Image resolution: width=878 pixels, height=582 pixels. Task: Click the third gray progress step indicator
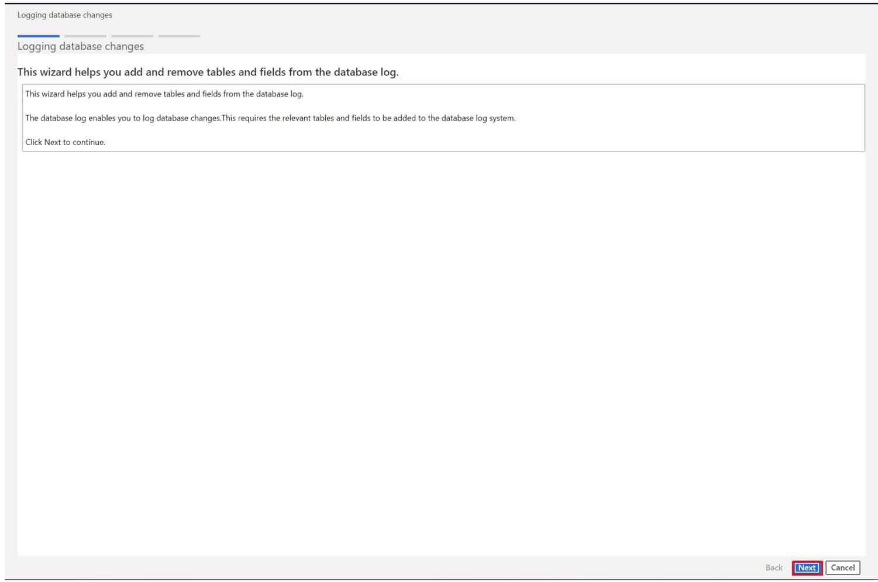coord(132,36)
